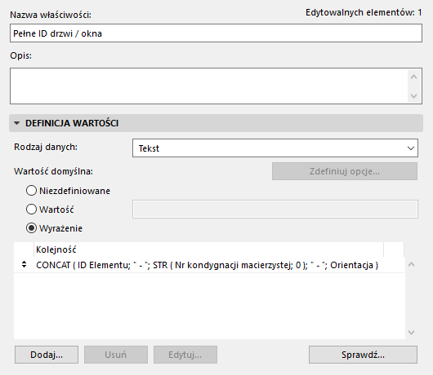Select the CONCAT ( ID Elementu expression row
The image size is (433, 375).
point(209,265)
